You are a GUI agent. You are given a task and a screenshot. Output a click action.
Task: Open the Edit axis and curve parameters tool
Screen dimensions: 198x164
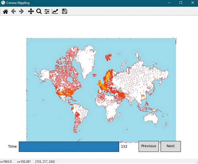point(55,11)
